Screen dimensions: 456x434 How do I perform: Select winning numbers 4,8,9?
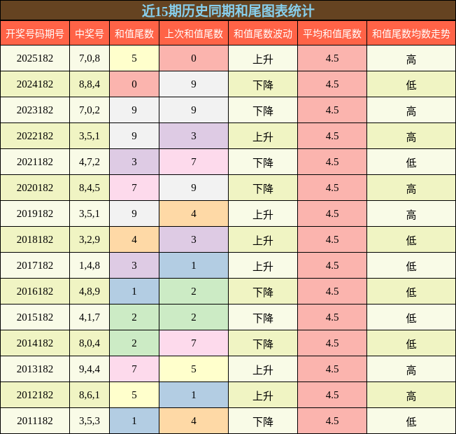[90, 291]
